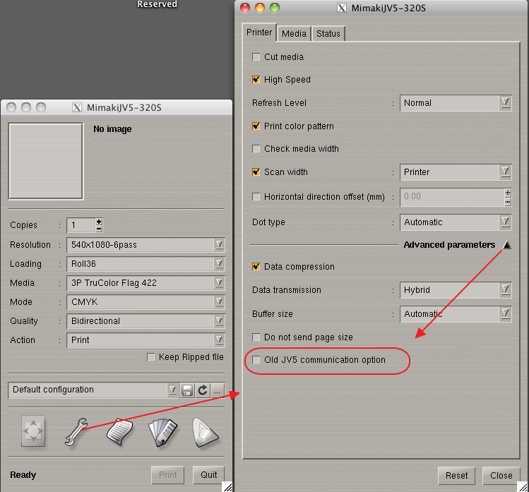Save configuration with the floppy disk icon
The width and height of the screenshot is (529, 492).
point(188,390)
